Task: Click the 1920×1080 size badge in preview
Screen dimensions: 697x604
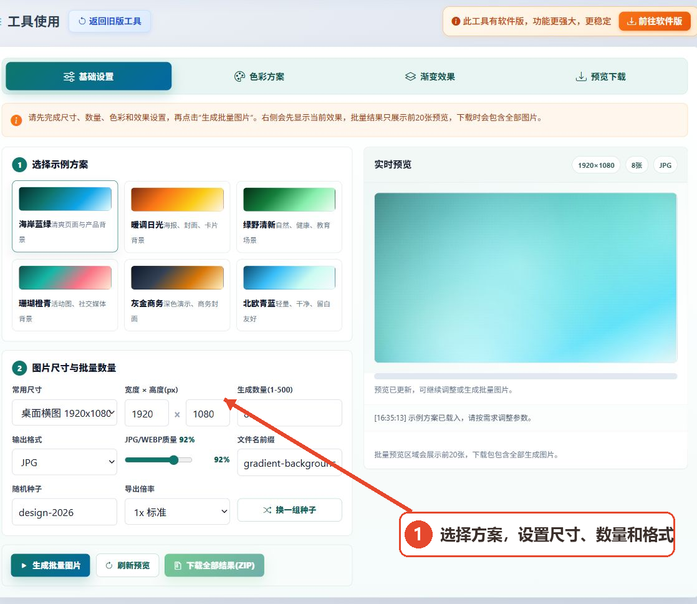Action: pos(595,165)
